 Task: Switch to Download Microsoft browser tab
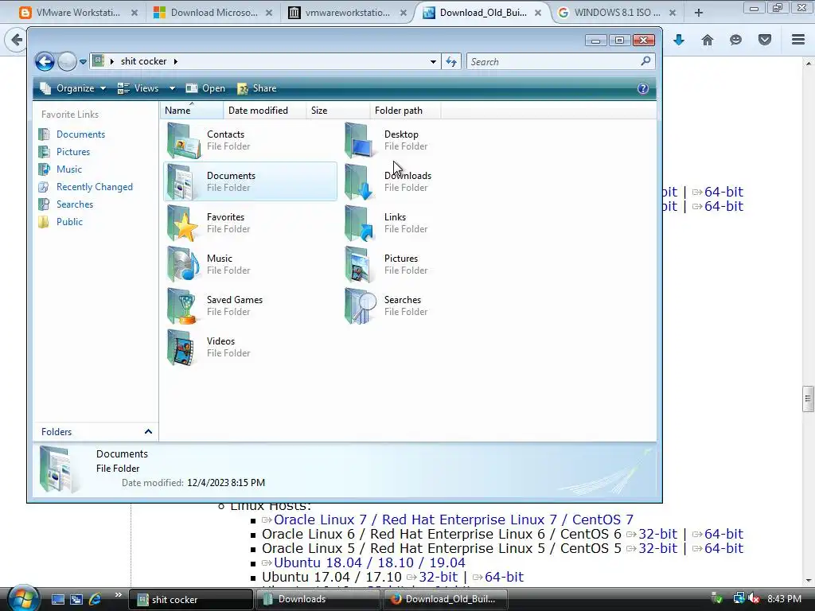213,13
